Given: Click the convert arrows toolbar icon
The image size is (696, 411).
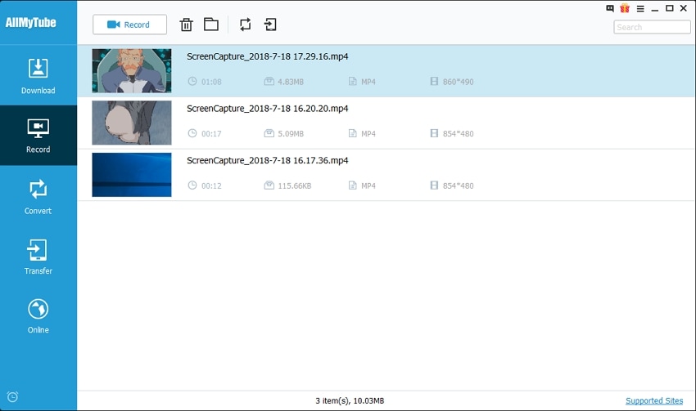Looking at the screenshot, I should (245, 25).
